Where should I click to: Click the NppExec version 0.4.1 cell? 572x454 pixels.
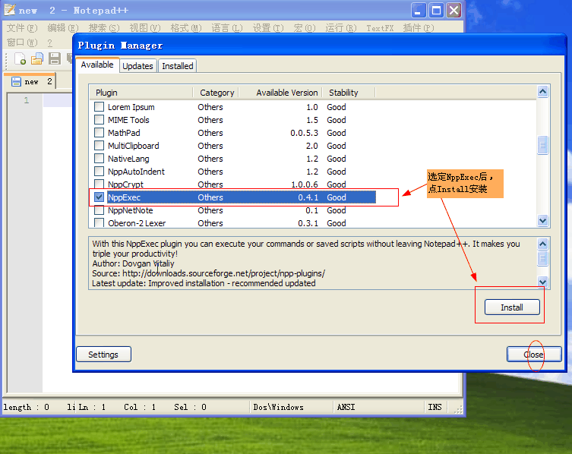click(x=308, y=197)
